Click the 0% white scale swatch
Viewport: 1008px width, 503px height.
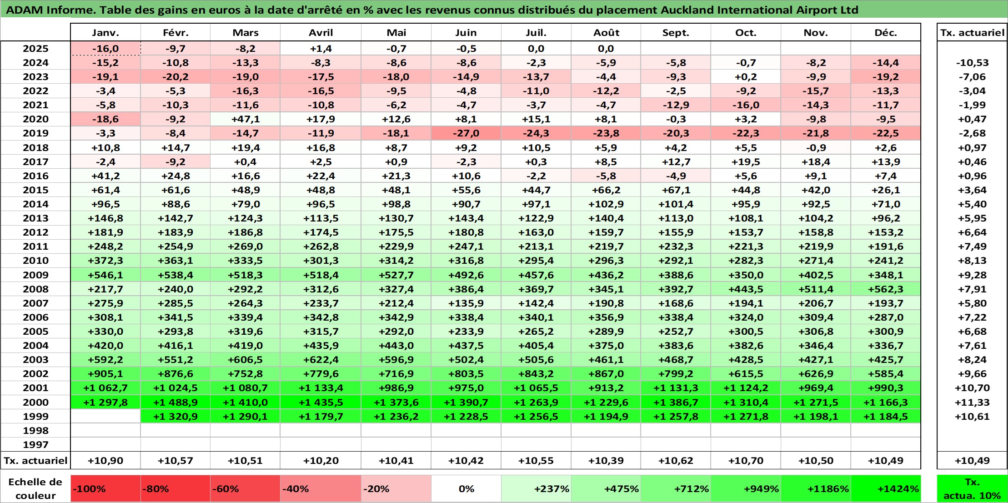[466, 489]
